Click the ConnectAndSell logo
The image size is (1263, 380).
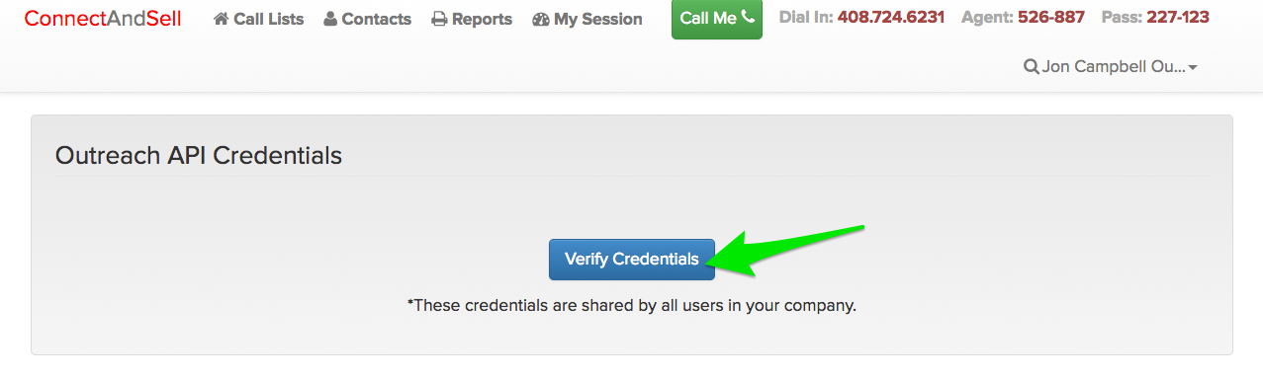(x=103, y=19)
